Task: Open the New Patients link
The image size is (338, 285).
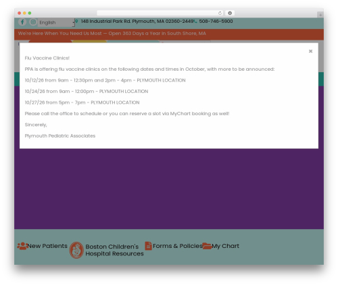Action: tap(47, 246)
